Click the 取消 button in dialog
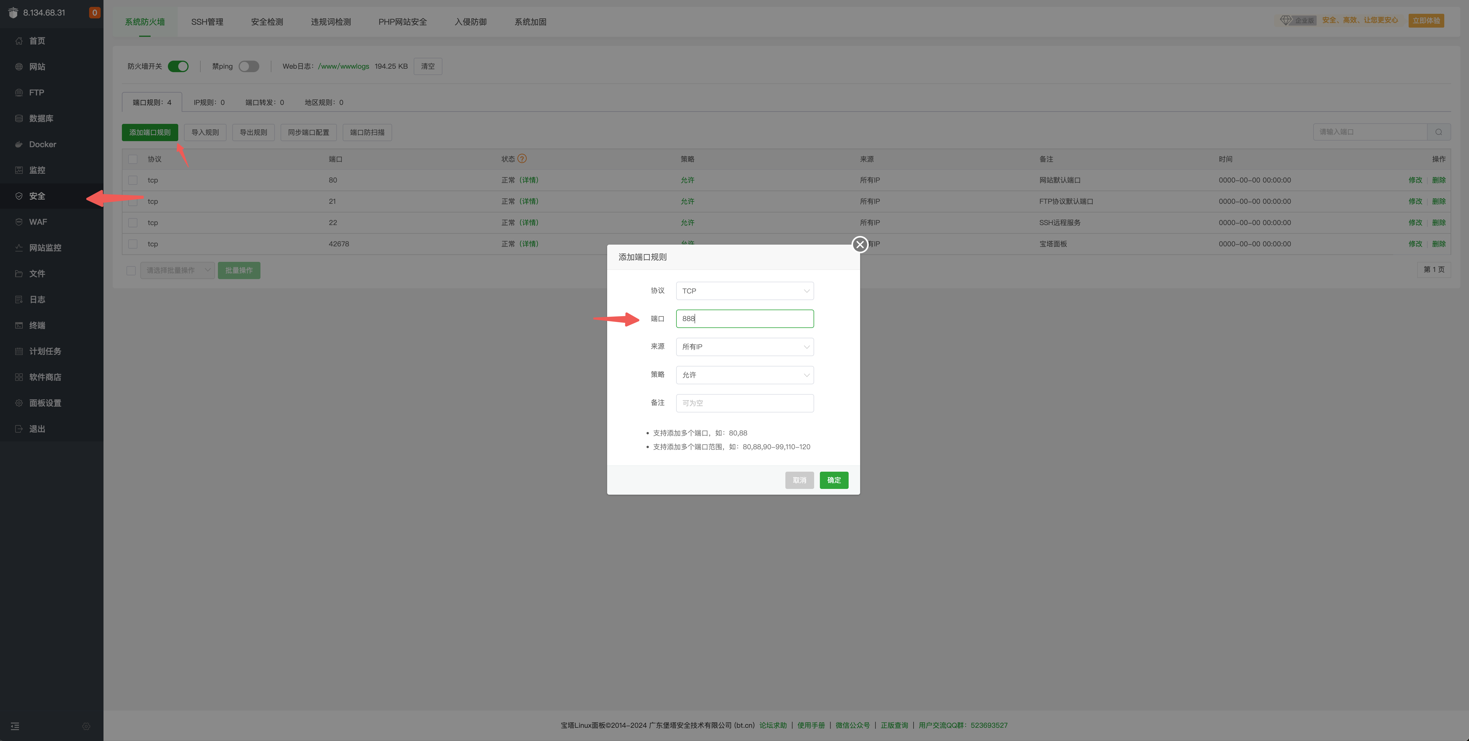1469x741 pixels. click(799, 480)
